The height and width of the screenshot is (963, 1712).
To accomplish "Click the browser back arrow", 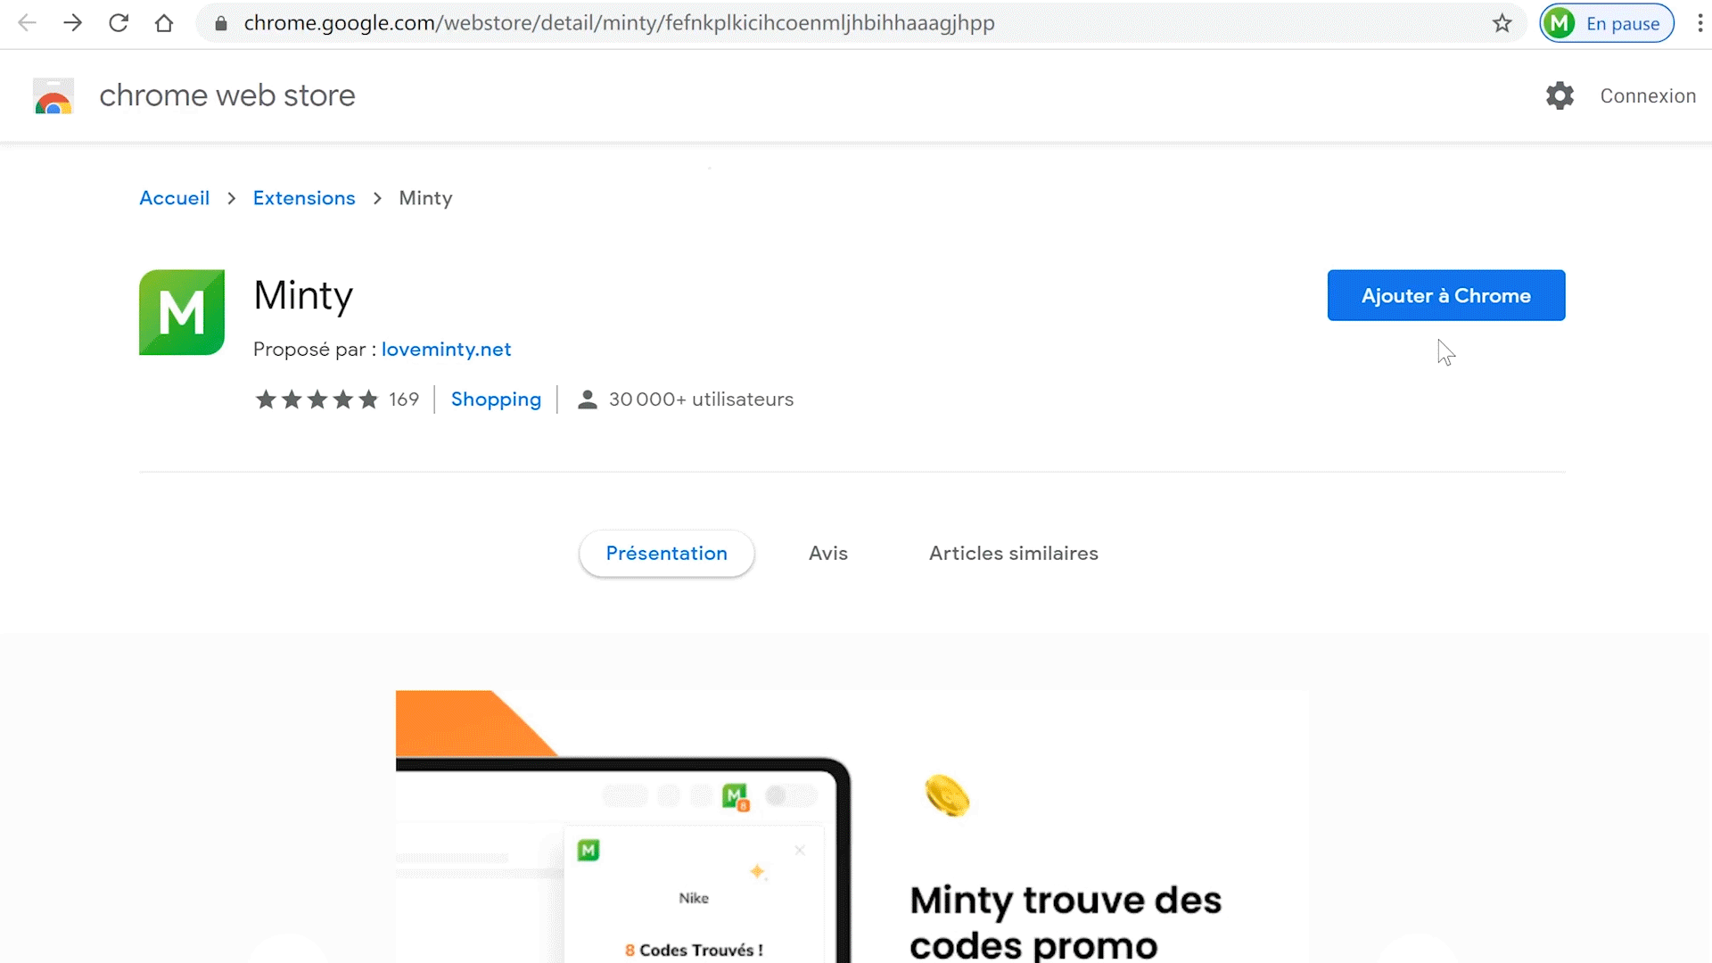I will [x=27, y=23].
